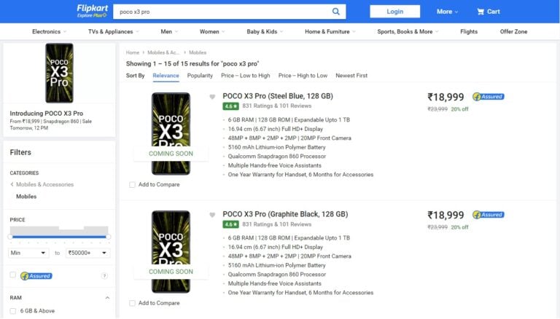Click 831 Ratings & 101 Reviews for Steel Blue
Viewport: 560px width, 319px height.
coord(277,106)
